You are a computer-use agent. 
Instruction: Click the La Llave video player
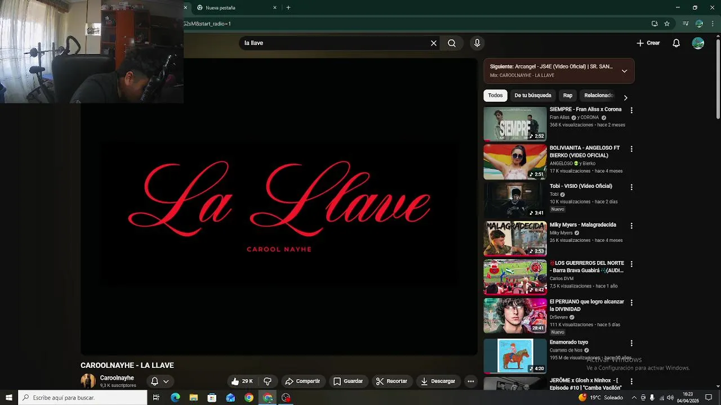click(x=279, y=207)
